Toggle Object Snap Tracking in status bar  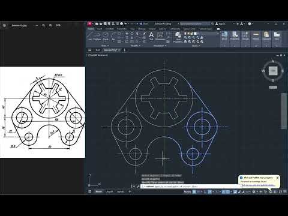coord(223,191)
